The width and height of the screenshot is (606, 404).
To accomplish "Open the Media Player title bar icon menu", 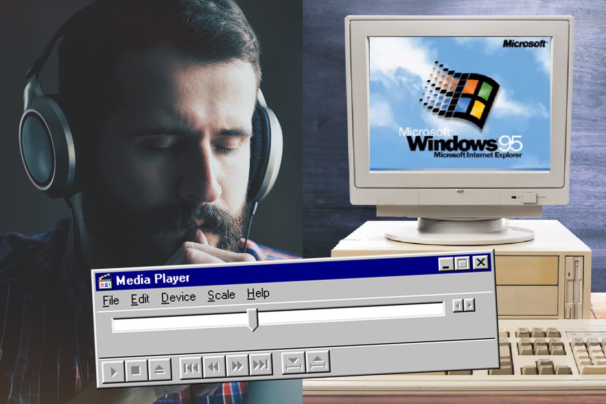I will point(105,281).
